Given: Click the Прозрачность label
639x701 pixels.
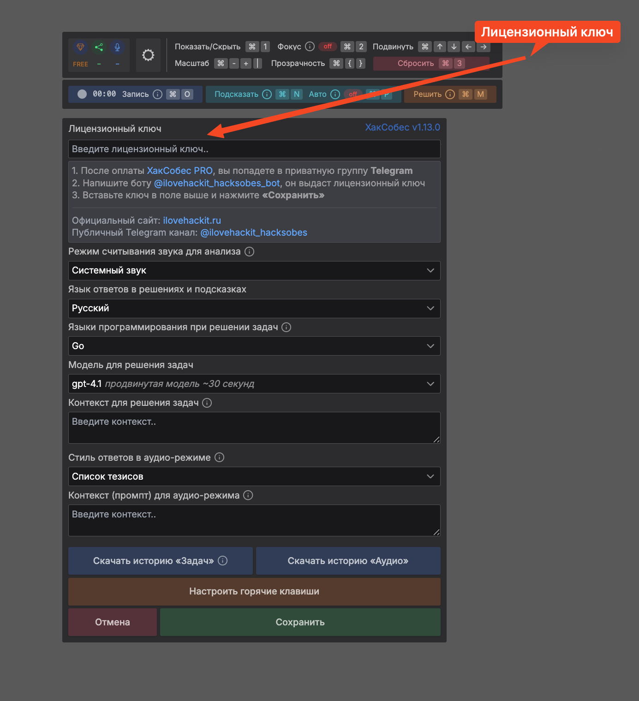Looking at the screenshot, I should pos(298,63).
